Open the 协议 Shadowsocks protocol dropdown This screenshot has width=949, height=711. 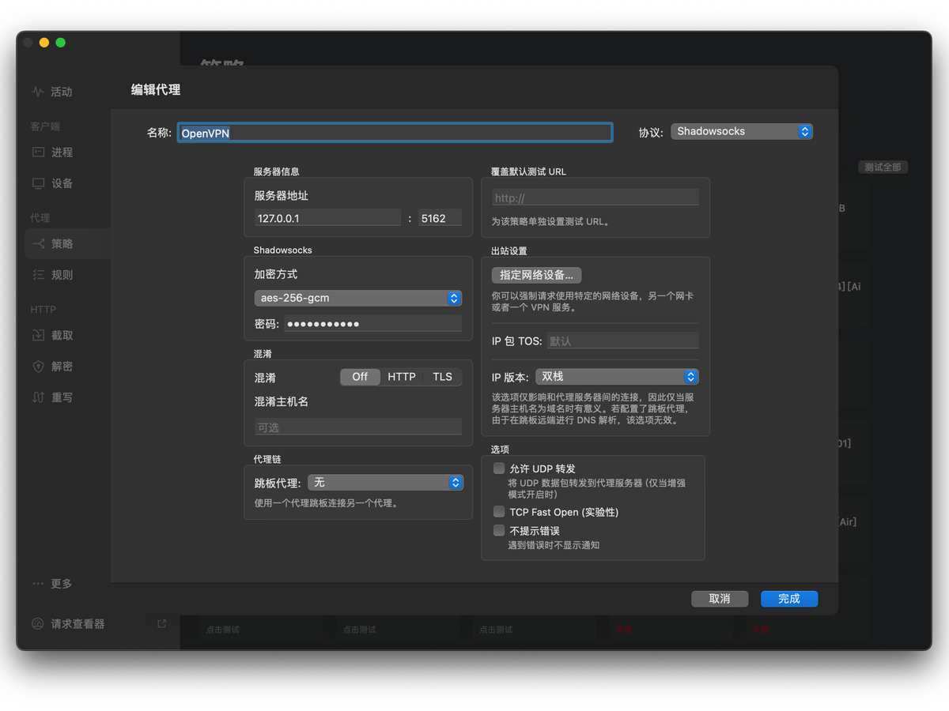[x=742, y=132]
